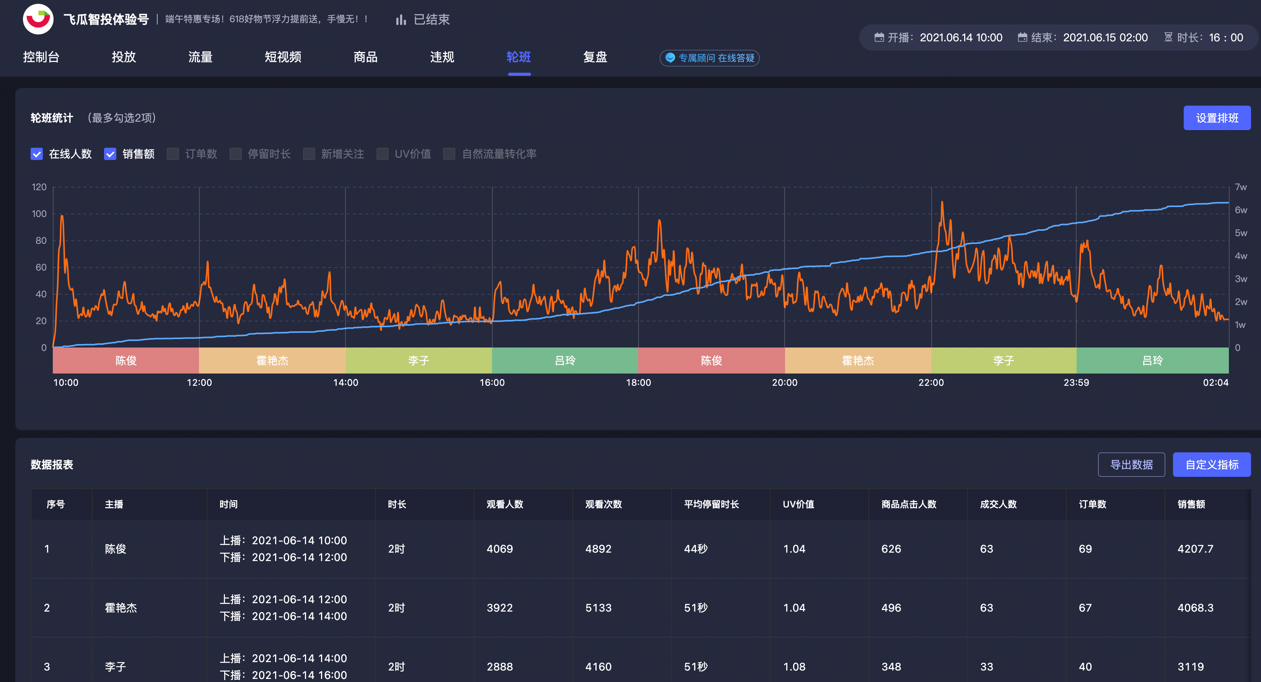Click sales value 4207.7
Screen dimensions: 1261x682
coord(1196,549)
